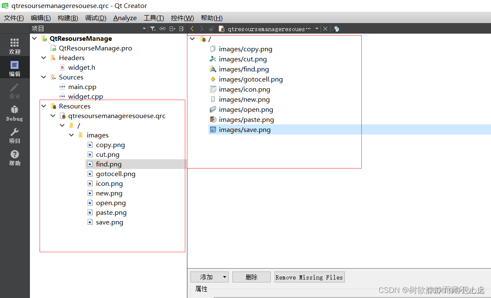The height and width of the screenshot is (298, 491).
Task: Collapse the QtResourseManage project node
Action: [x=35, y=39]
